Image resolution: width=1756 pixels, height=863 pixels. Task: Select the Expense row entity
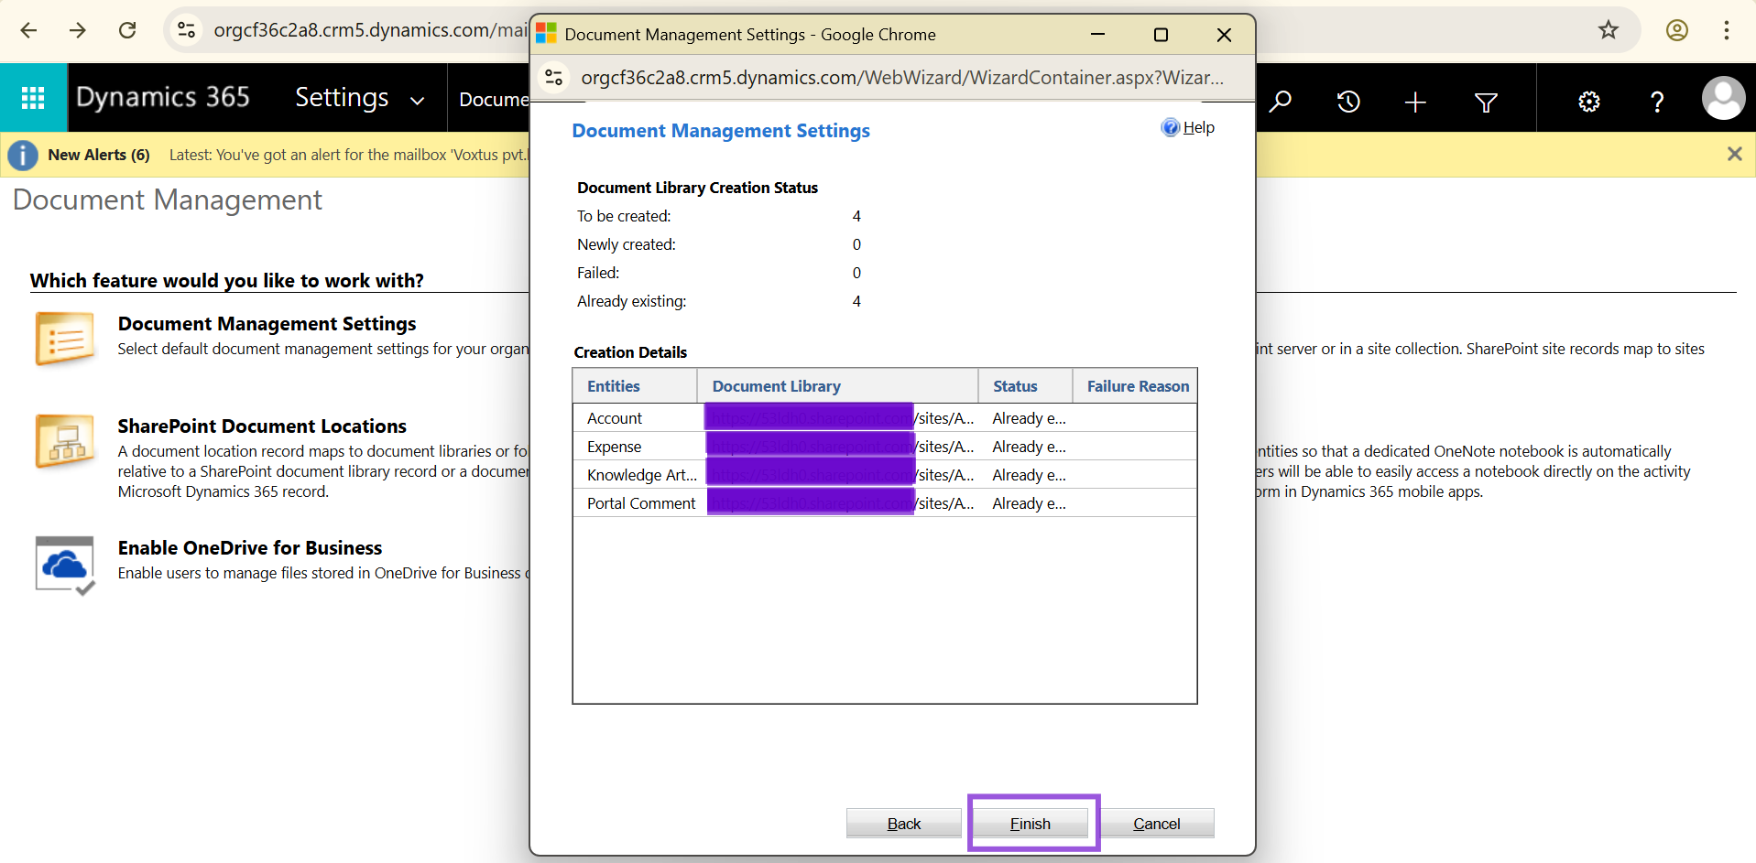[x=614, y=447]
